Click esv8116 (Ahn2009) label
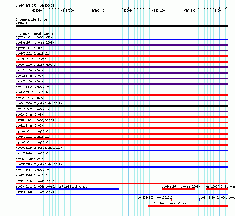235x216 pixels. [29, 126]
